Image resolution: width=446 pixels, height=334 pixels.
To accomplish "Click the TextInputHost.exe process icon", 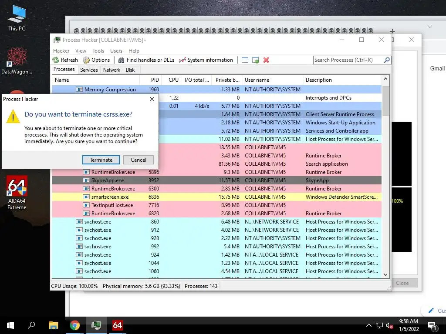I will point(86,205).
